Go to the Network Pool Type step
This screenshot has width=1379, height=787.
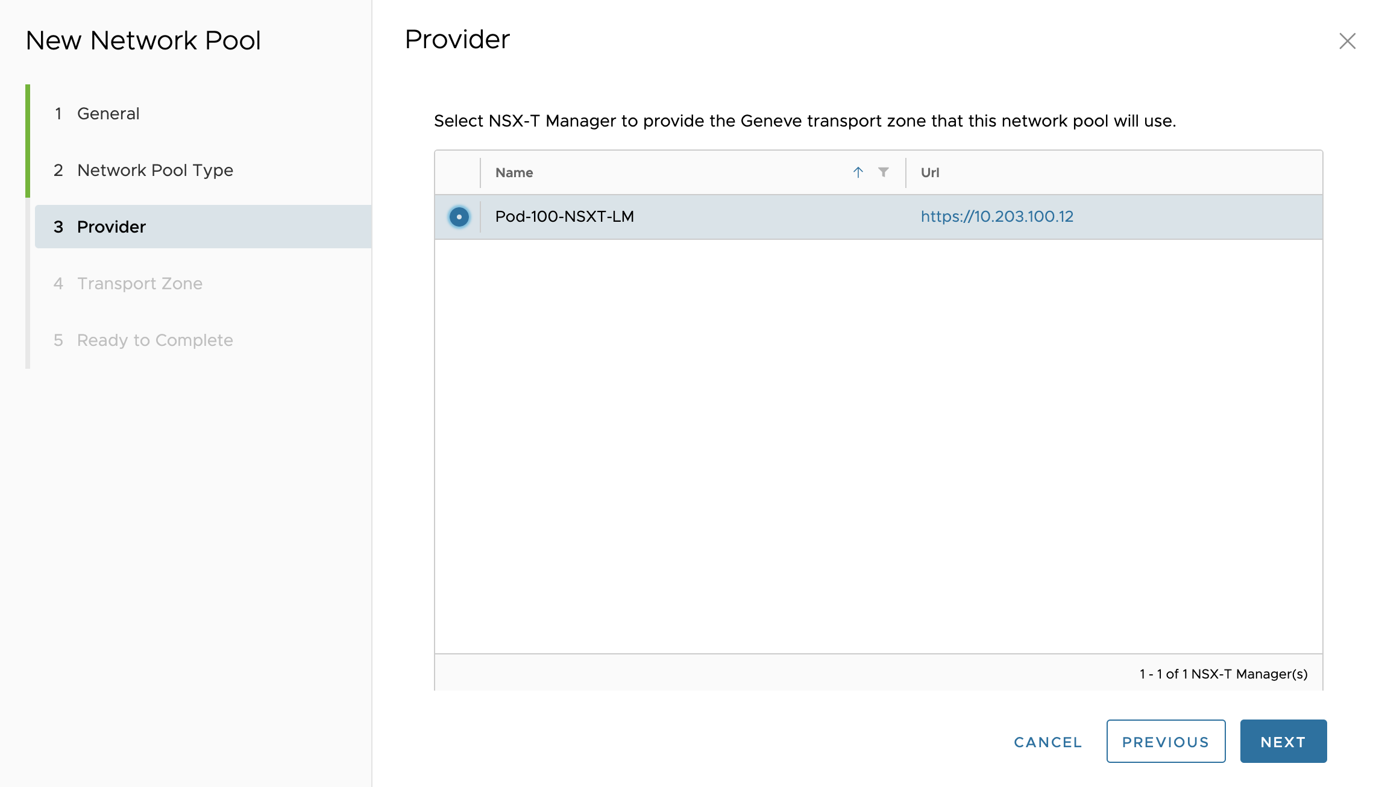pyautogui.click(x=155, y=170)
